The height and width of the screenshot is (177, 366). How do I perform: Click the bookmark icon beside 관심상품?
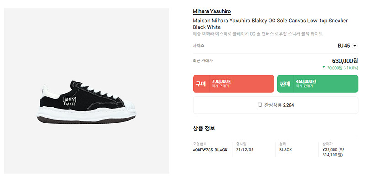(260, 105)
